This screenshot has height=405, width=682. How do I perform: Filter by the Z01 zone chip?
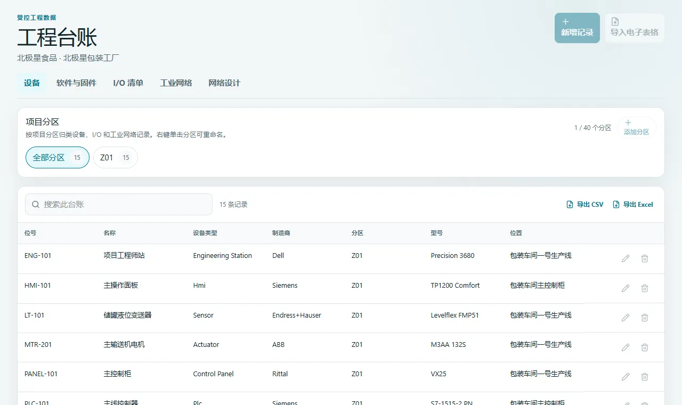pos(116,158)
